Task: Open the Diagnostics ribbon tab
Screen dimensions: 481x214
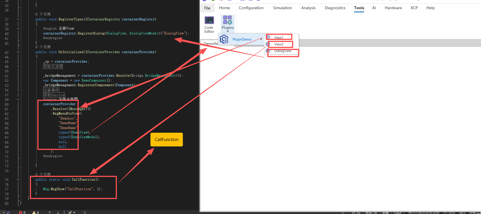Action: tap(335, 8)
